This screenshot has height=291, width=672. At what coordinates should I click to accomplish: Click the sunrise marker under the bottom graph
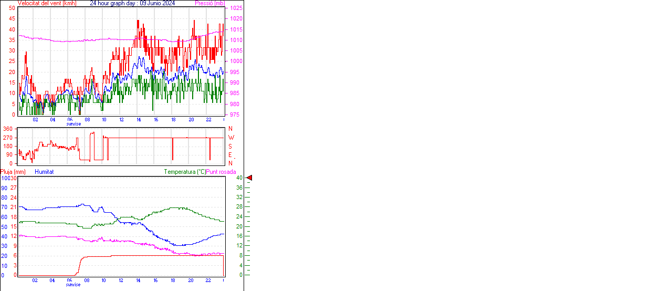pyautogui.click(x=73, y=285)
